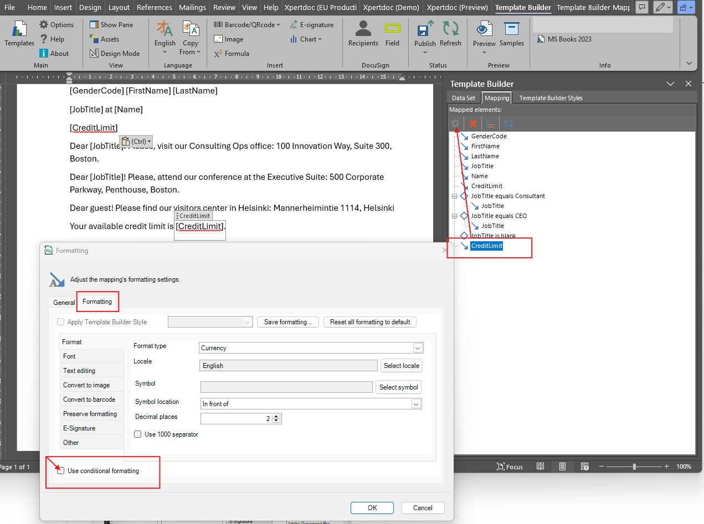Viewport: 704px width, 524px height.
Task: Click the Publish icon in Status group
Action: (425, 30)
